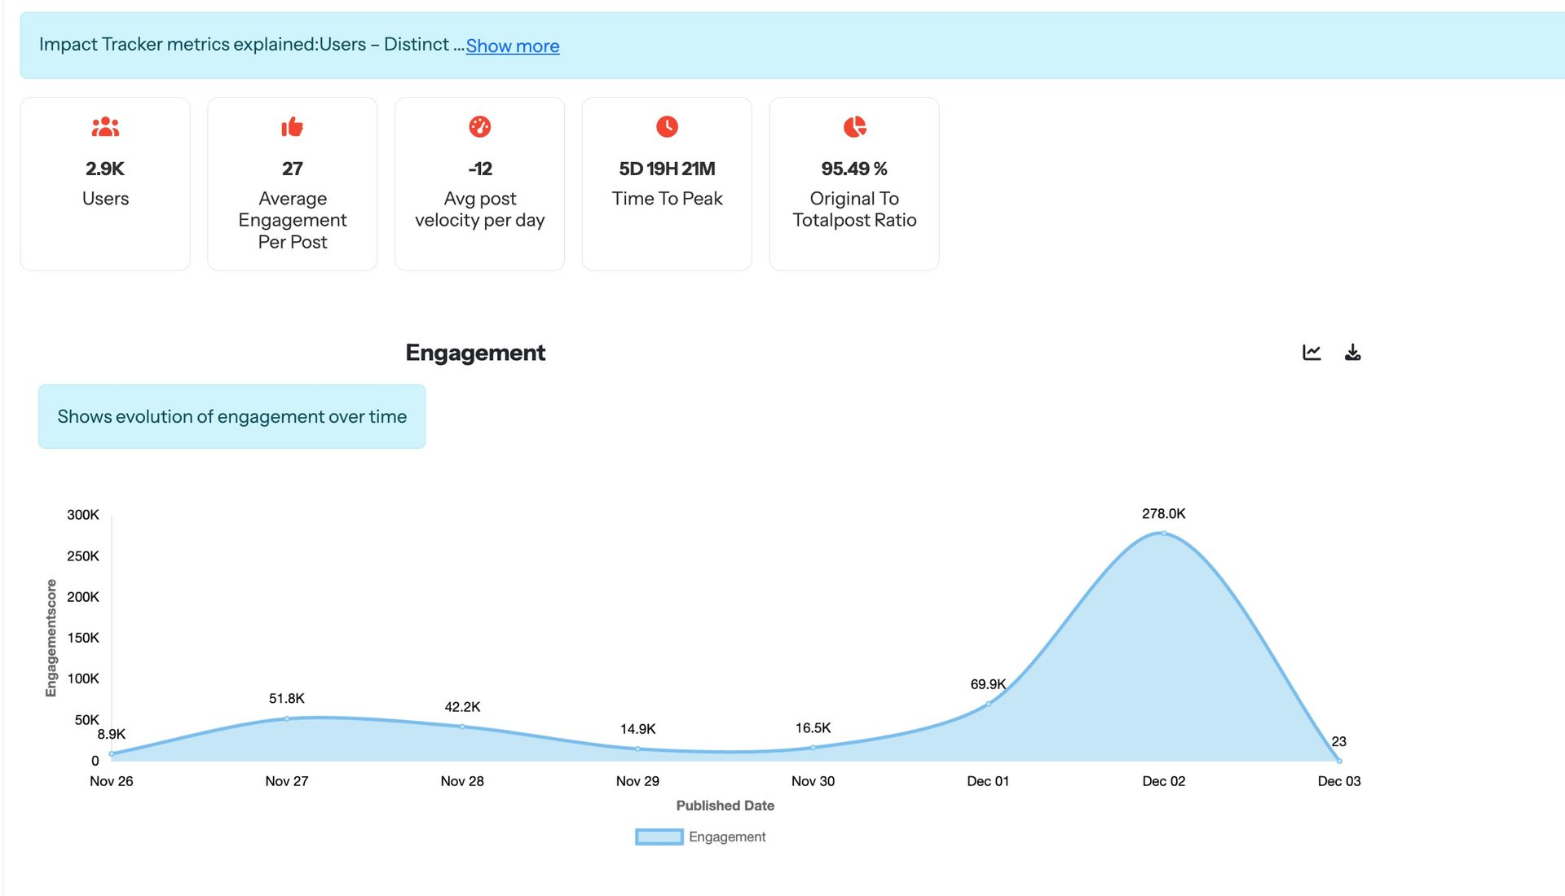The width and height of the screenshot is (1565, 896).
Task: Open the 2.9K Users metric card
Action: click(x=105, y=184)
